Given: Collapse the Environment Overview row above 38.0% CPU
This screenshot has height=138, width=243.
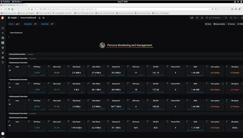Looking at the screenshot, I should pyautogui.click(x=18, y=97).
